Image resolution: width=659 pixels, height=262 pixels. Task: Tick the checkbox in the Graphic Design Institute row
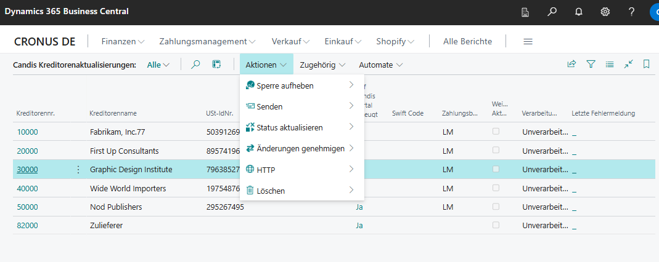(x=496, y=169)
